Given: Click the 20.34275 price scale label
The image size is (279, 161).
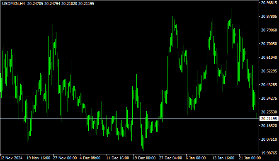Looking at the screenshot, I should [269, 98].
